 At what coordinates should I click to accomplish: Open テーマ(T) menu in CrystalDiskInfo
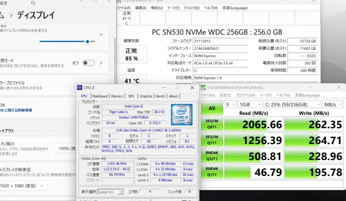point(173,8)
